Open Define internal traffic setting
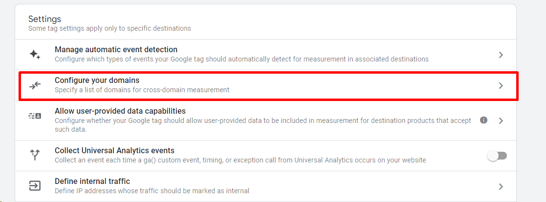The image size is (546, 202). click(x=266, y=186)
